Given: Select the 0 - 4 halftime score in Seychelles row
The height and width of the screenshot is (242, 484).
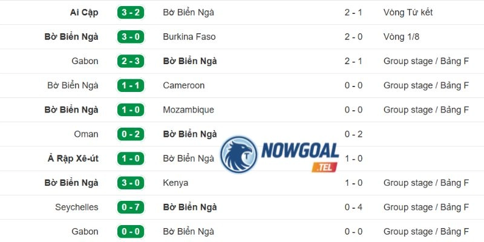Looking at the screenshot, I should pyautogui.click(x=354, y=207).
